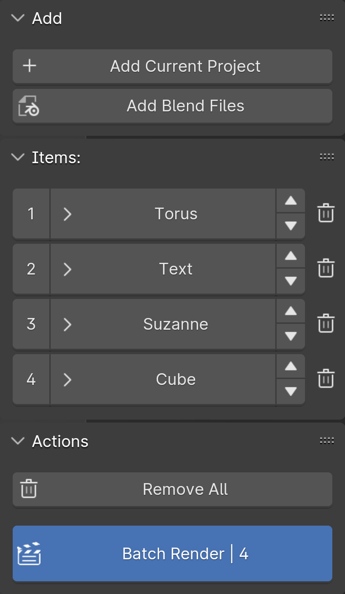
Task: Remove Suzanne using its trash icon
Action: tap(326, 323)
